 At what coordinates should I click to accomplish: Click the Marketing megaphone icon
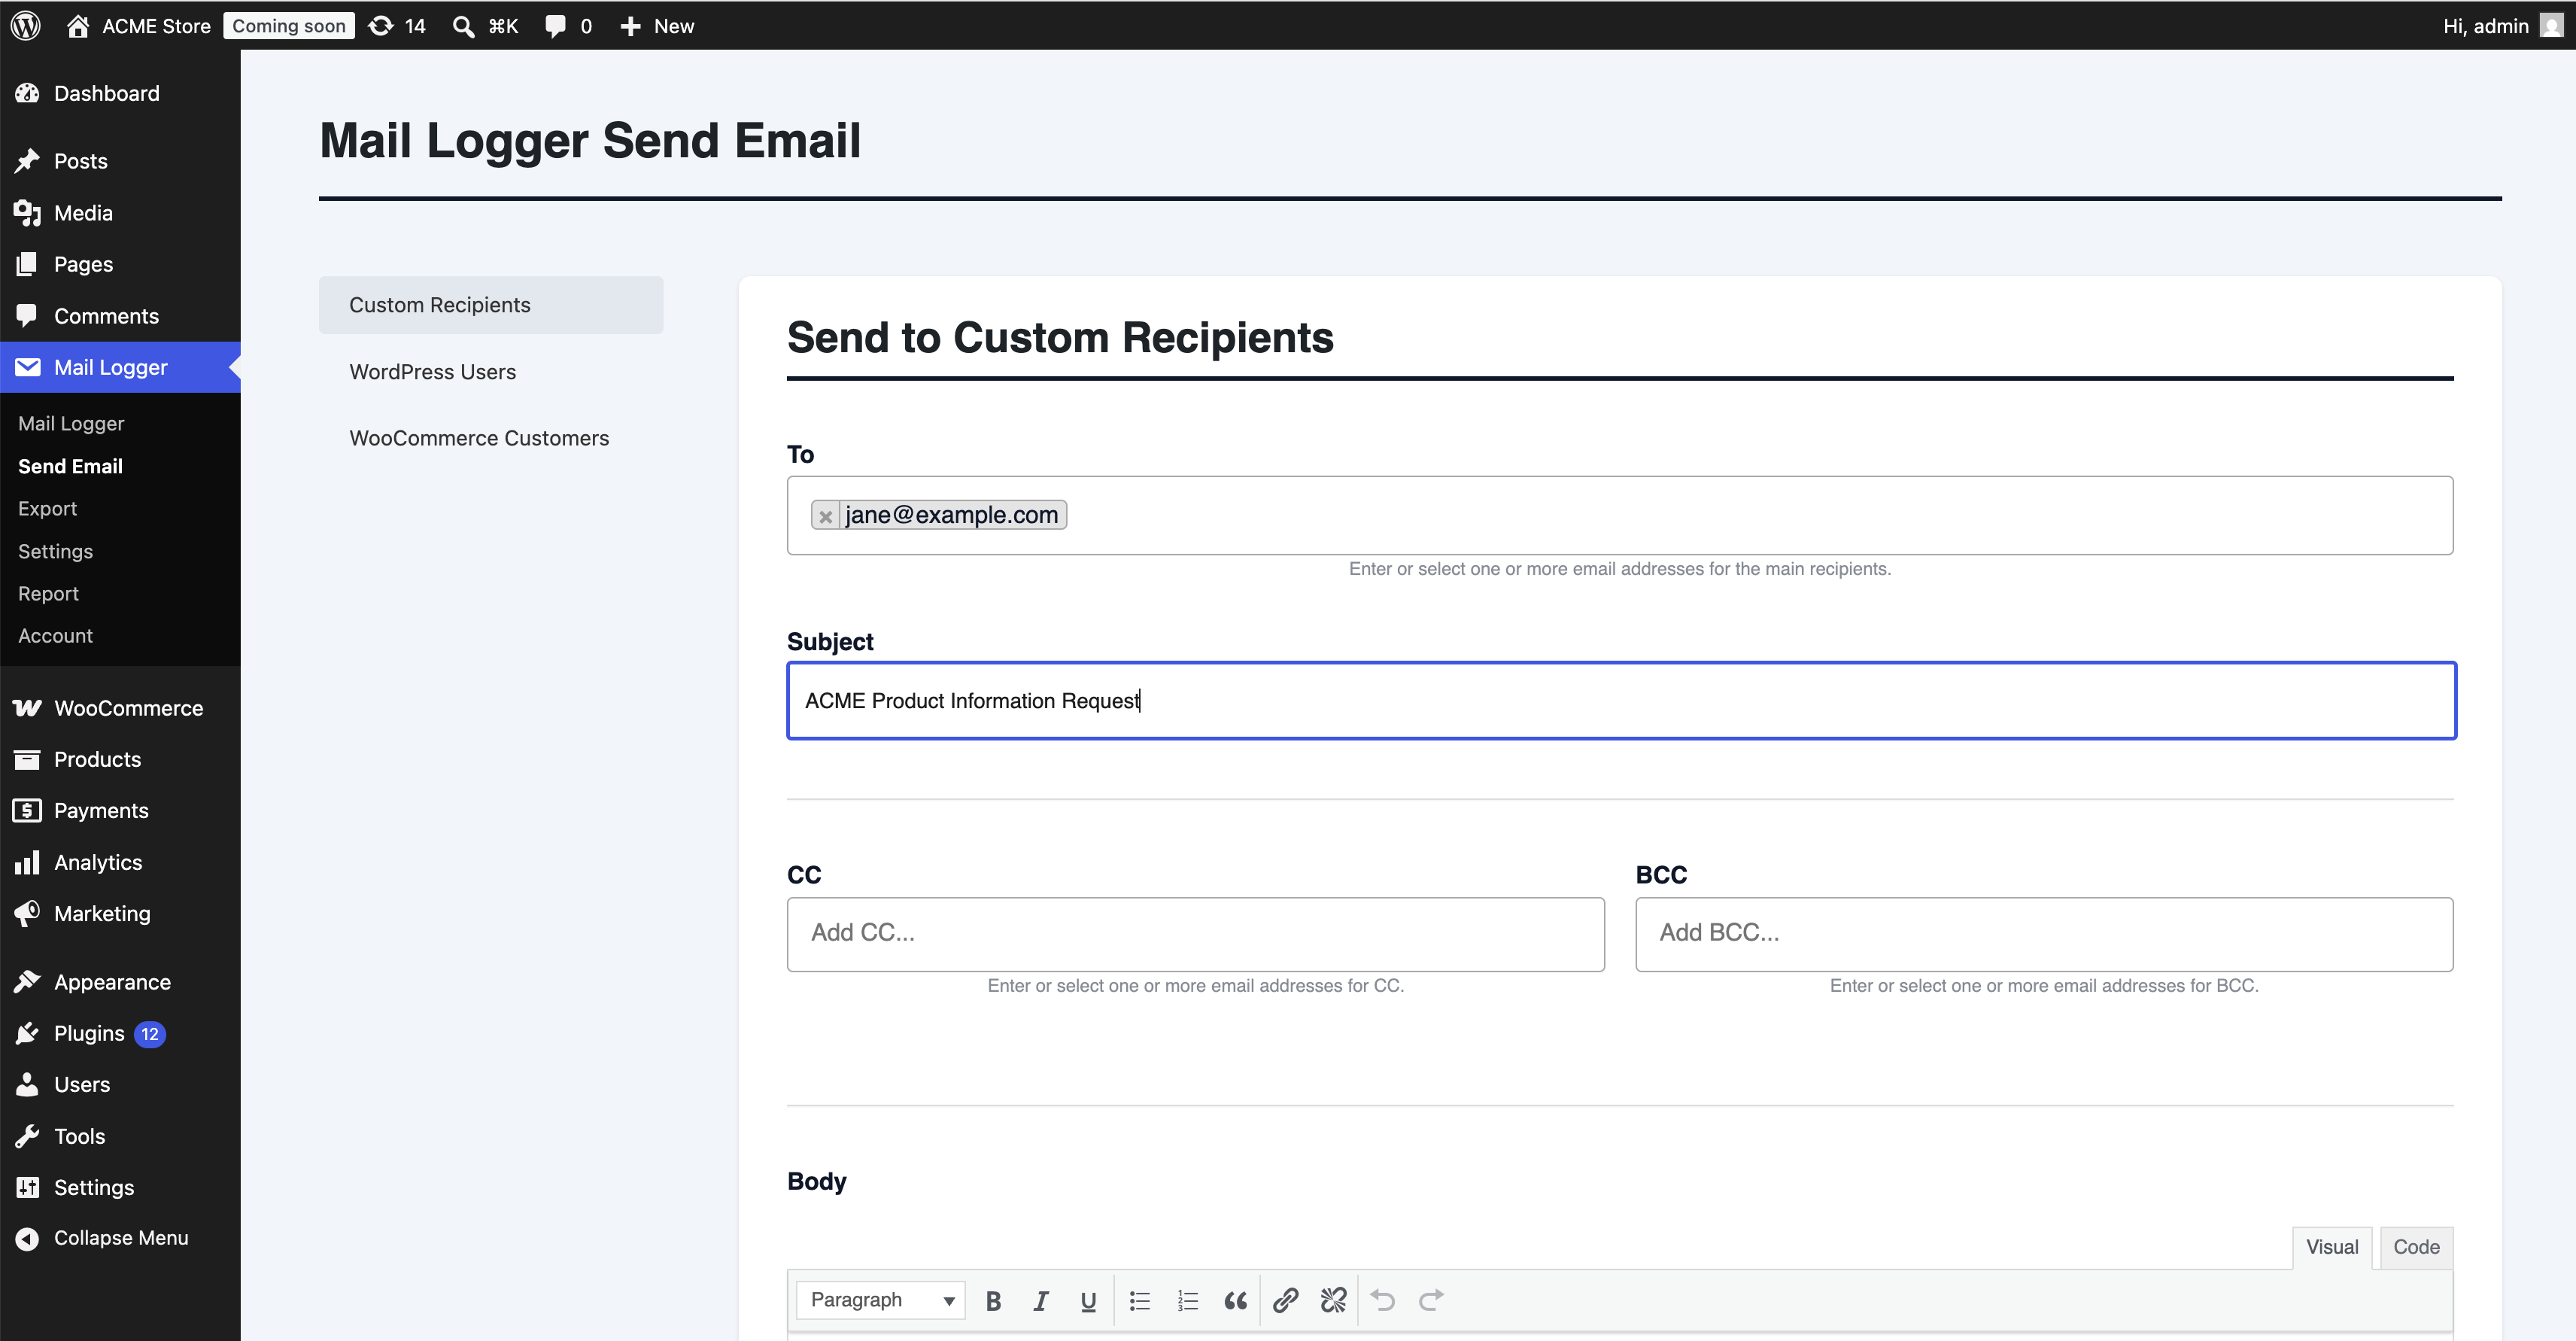coord(27,913)
